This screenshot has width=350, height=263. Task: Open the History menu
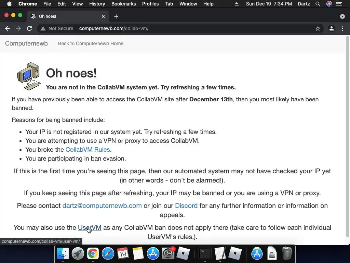pyautogui.click(x=97, y=4)
